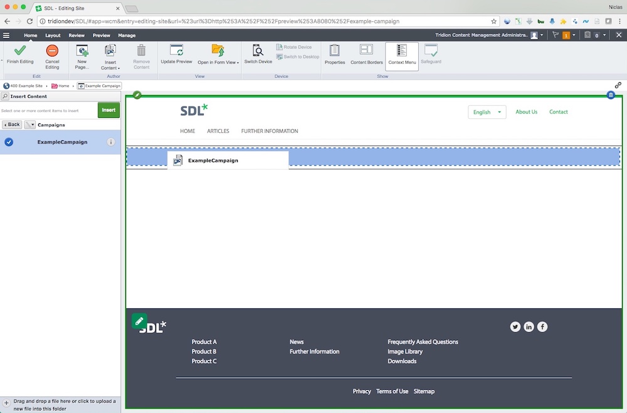Click the browser address bar
This screenshot has width=627, height=413.
[x=263, y=21]
